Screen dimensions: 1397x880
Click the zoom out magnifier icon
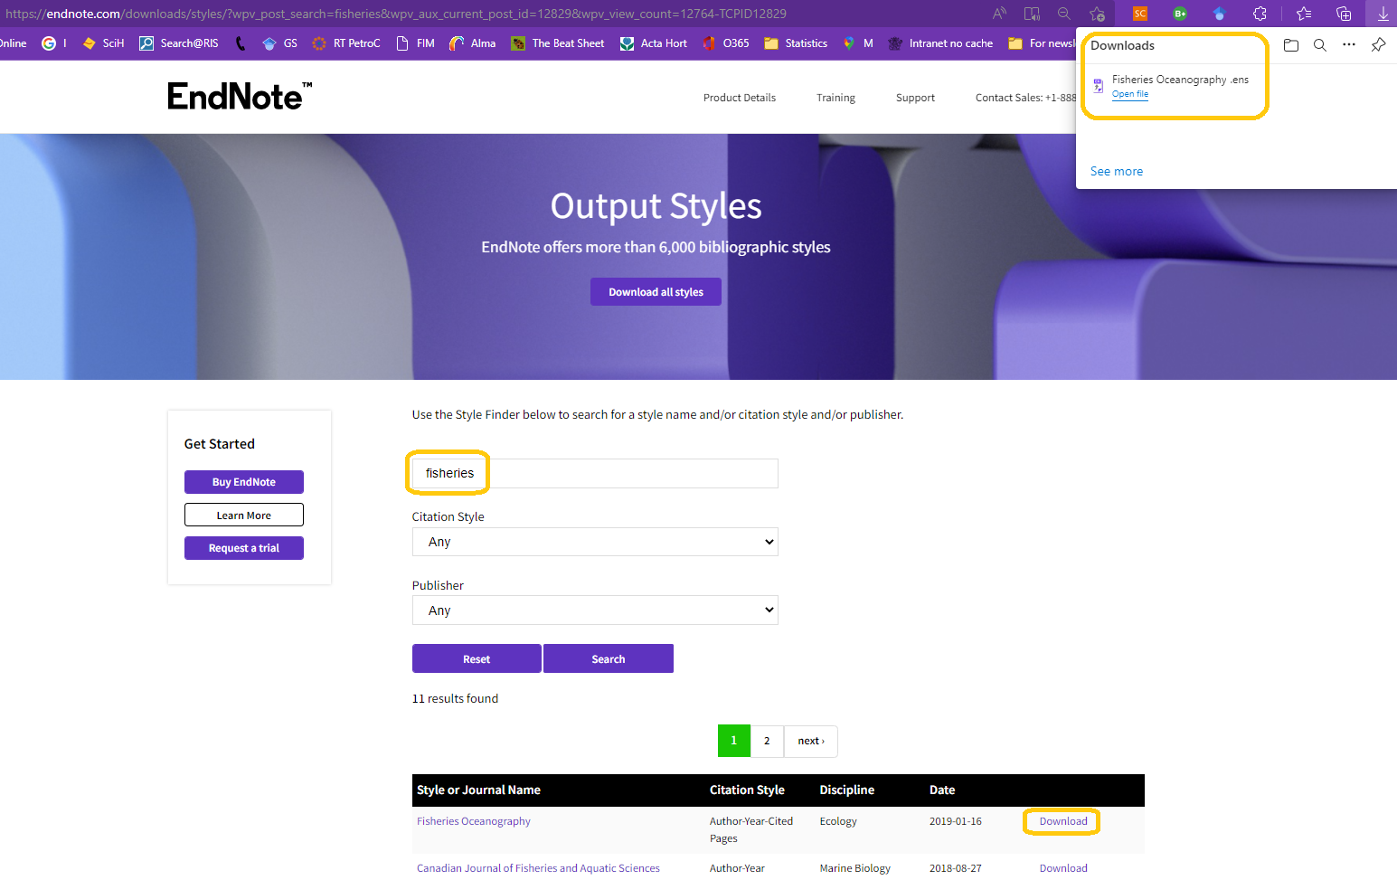[x=1064, y=14]
